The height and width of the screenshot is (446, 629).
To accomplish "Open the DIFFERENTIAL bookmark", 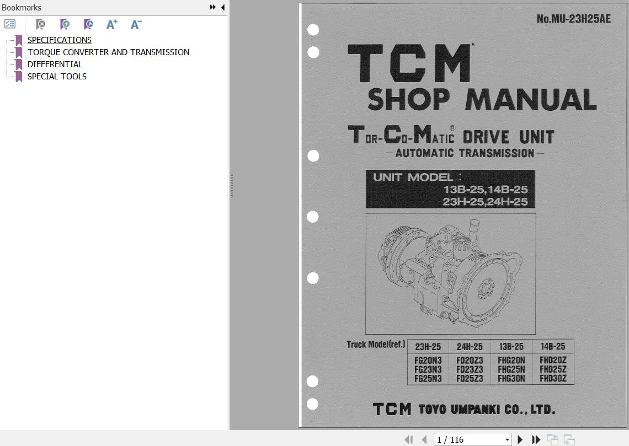I will 55,64.
